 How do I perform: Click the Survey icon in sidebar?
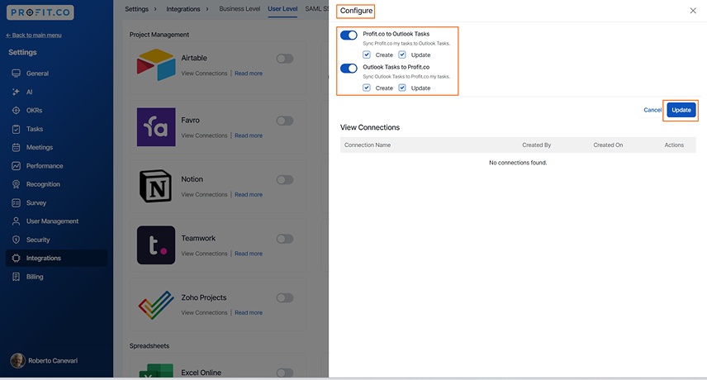click(x=17, y=203)
